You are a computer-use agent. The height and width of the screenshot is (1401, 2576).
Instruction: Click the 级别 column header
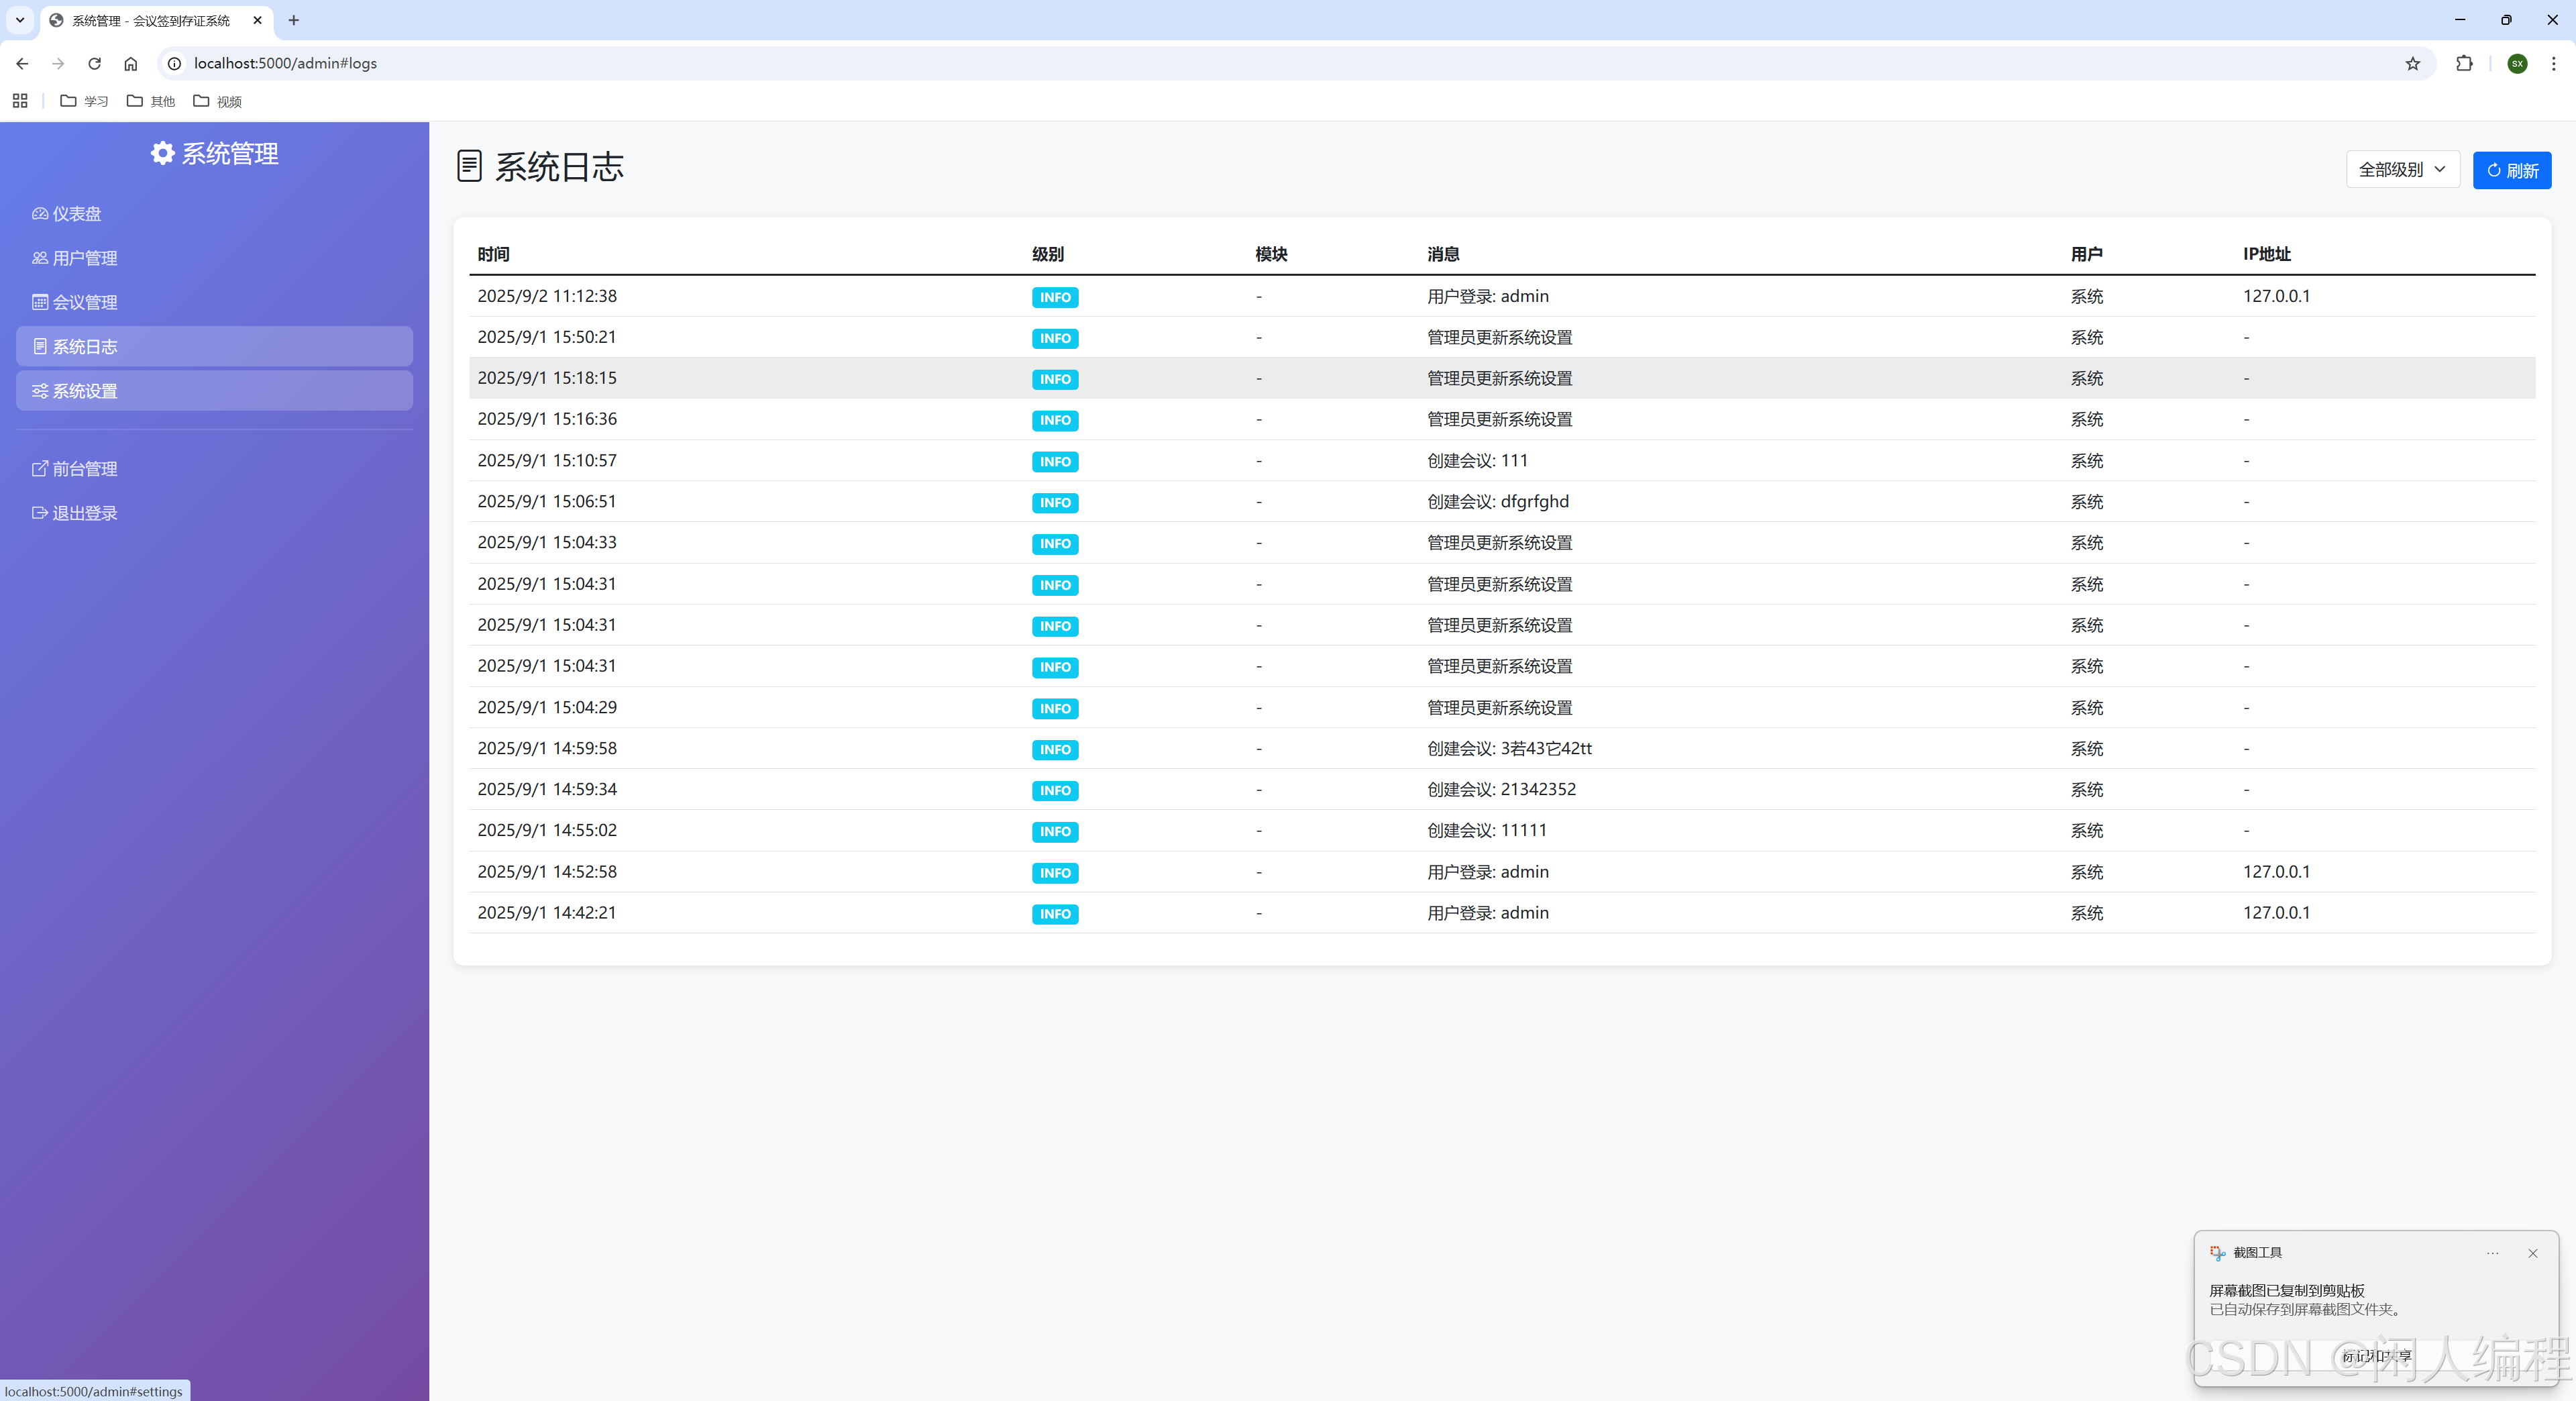tap(1048, 254)
